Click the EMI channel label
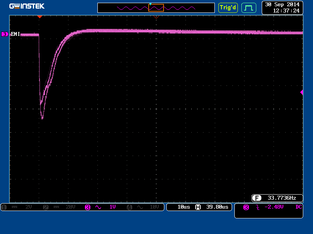 [x=15, y=34]
